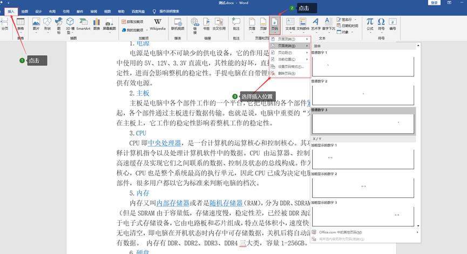The height and width of the screenshot is (254, 467).
Task: Open 页边距 menu item
Action: (290, 52)
